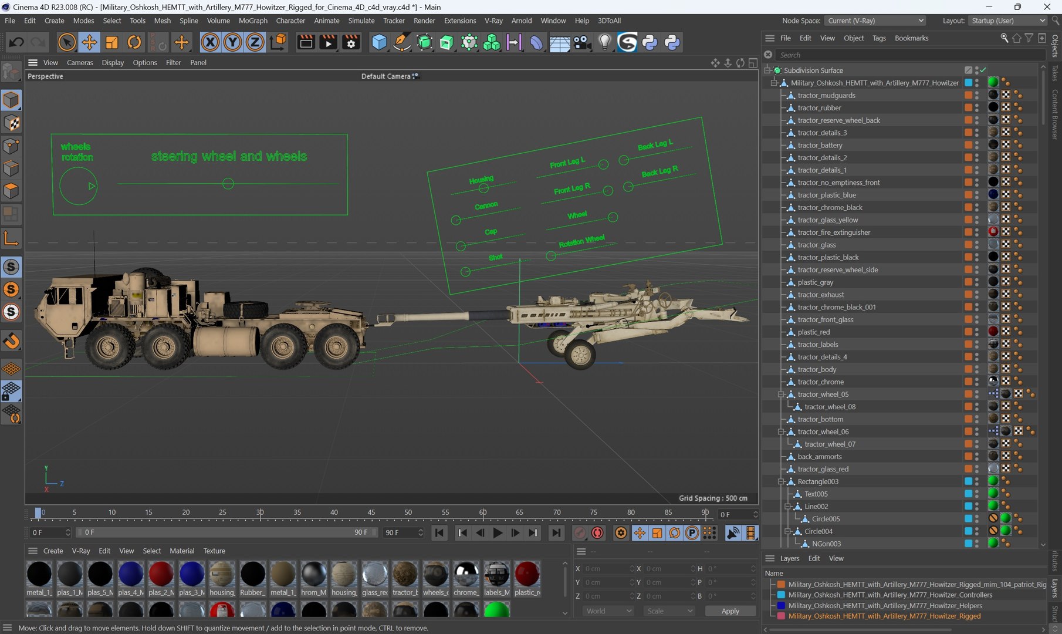Image resolution: width=1062 pixels, height=634 pixels.
Task: Collapse the Rectangle003 hierarchy
Action: pos(781,481)
